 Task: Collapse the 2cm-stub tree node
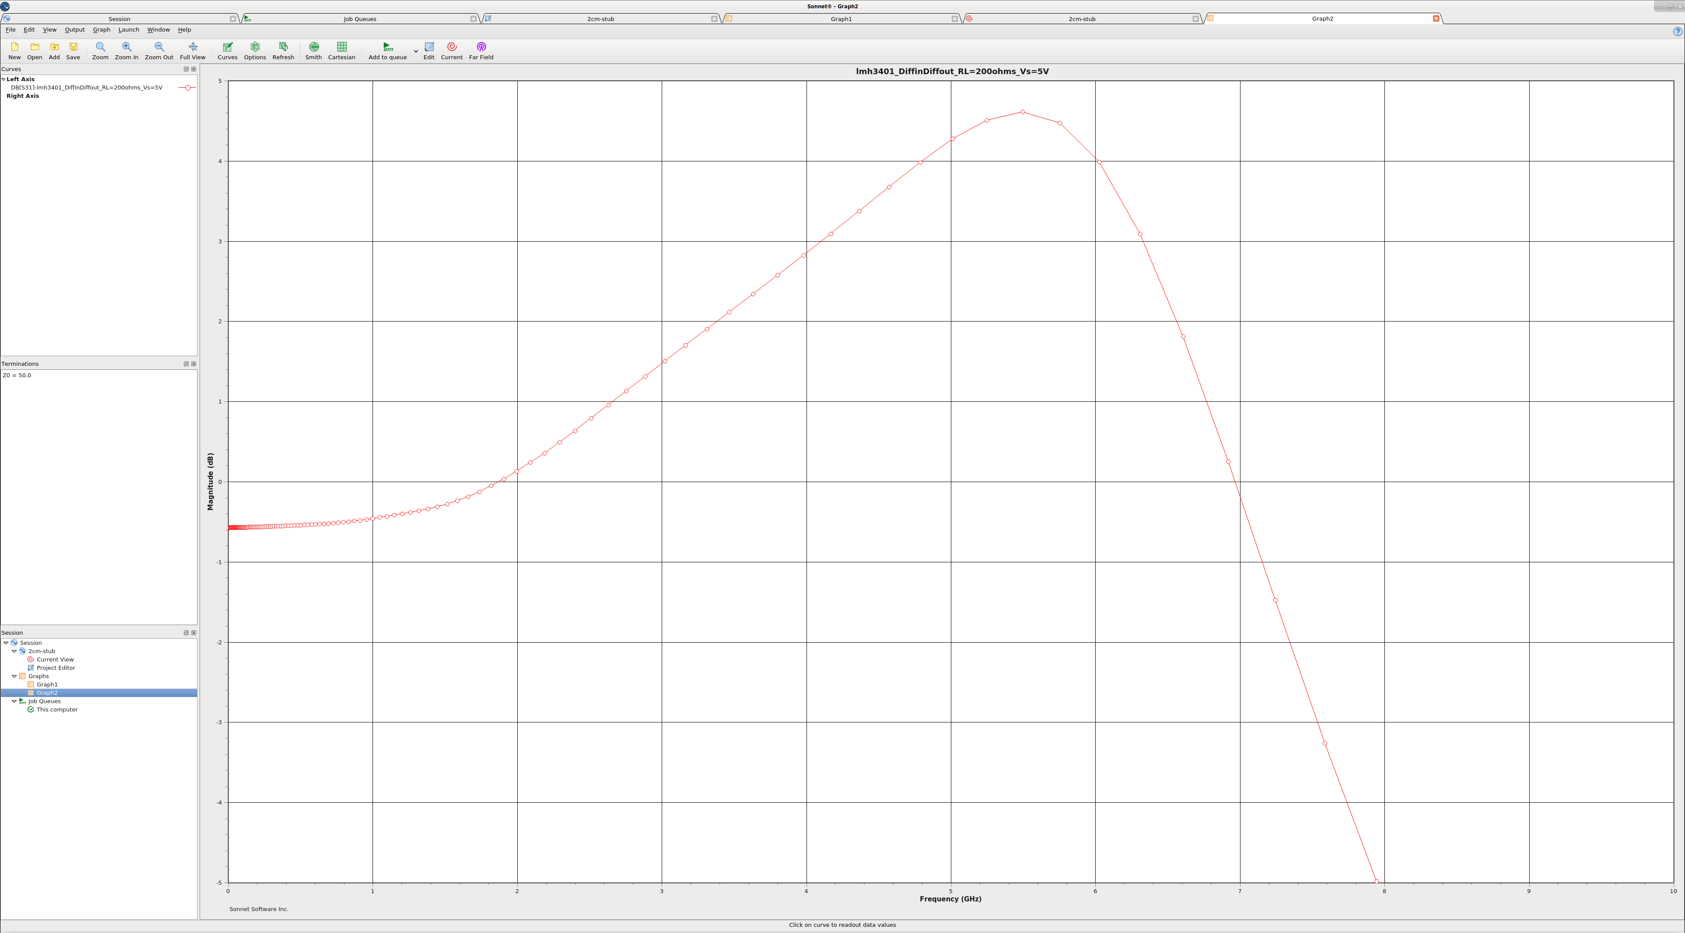14,651
